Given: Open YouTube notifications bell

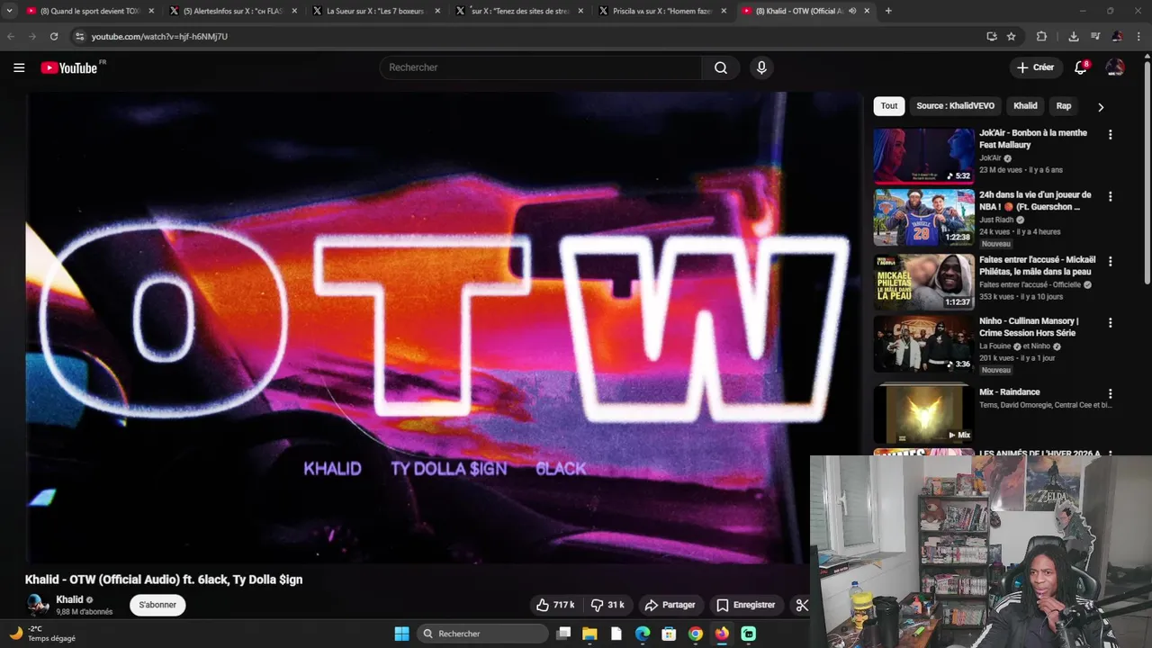Looking at the screenshot, I should pos(1081,67).
